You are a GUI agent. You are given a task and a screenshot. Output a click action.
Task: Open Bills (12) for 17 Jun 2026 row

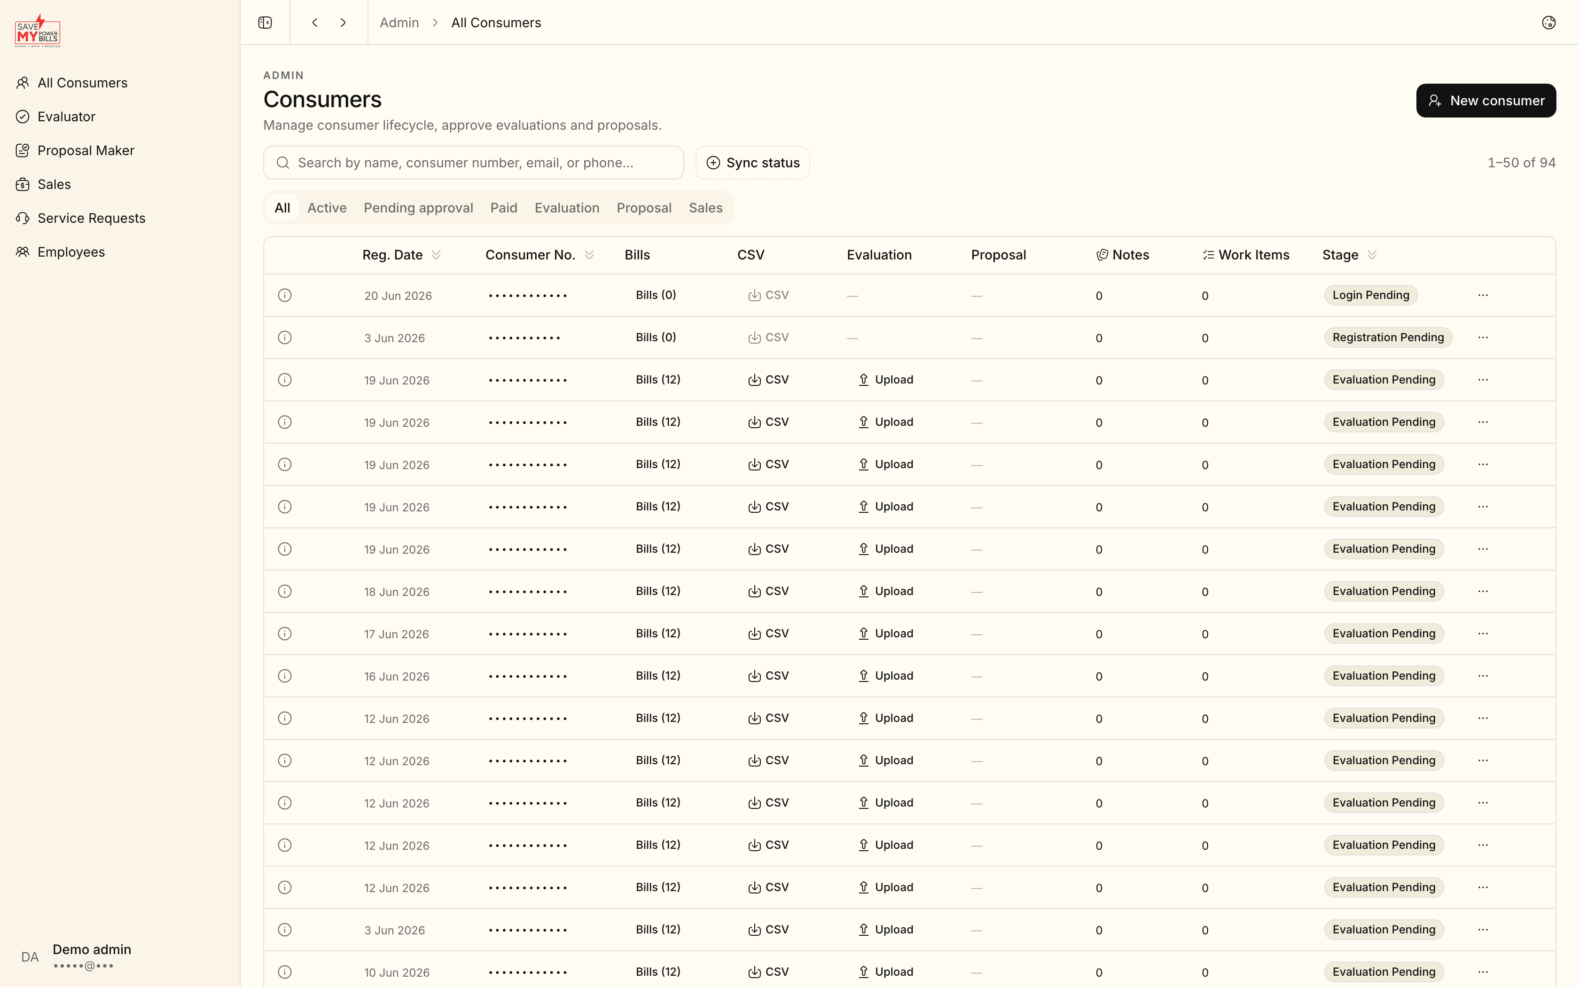pos(658,634)
